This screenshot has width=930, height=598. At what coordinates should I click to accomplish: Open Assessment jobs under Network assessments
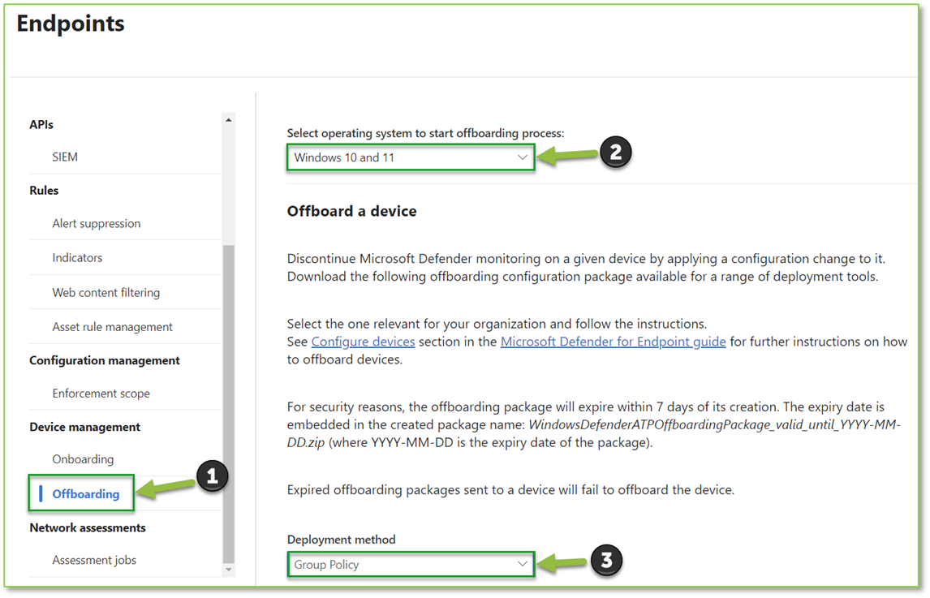[96, 560]
